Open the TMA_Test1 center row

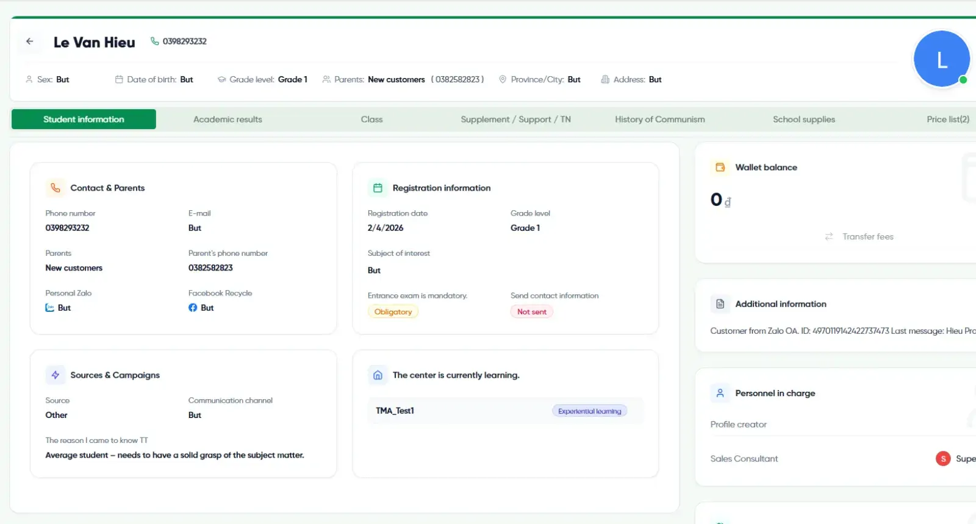coord(505,411)
